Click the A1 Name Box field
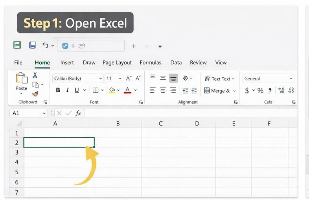The width and height of the screenshot is (309, 201). (x=28, y=113)
